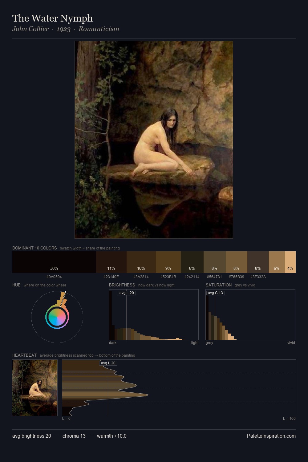Screen dimensions: 308x462
Task: Click 'avg brightness 20' in footer
Action: pyautogui.click(x=32, y=436)
